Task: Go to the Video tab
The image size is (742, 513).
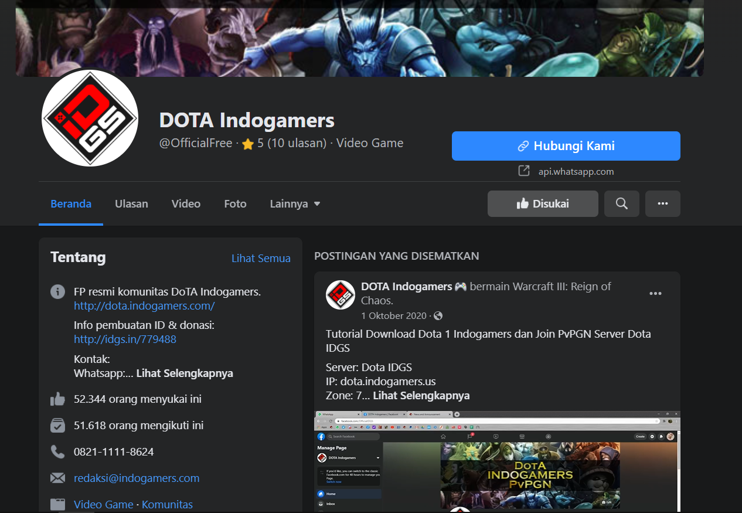Action: 186,204
